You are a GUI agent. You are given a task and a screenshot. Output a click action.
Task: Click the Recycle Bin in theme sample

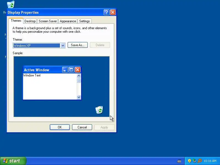point(99,110)
